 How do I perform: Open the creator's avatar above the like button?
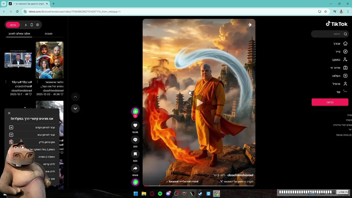135,111
